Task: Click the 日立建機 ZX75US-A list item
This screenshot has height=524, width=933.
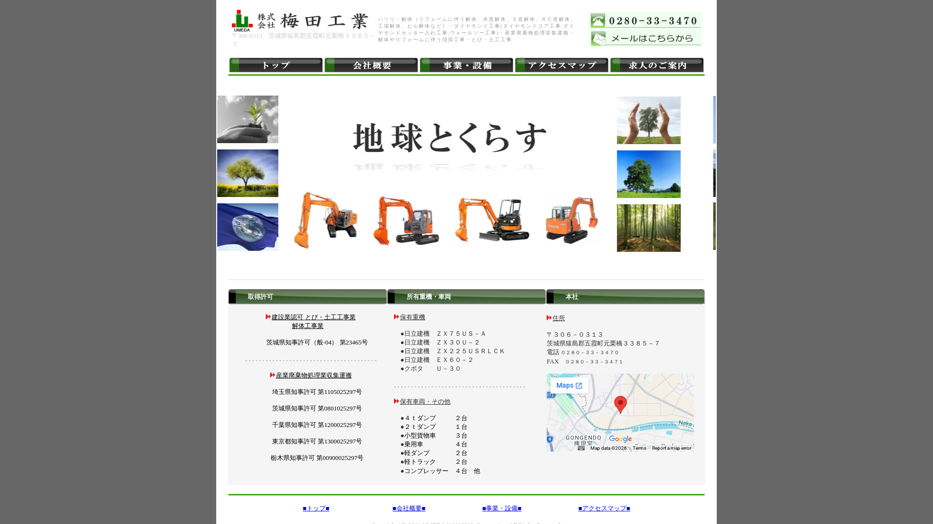Action: [x=443, y=334]
